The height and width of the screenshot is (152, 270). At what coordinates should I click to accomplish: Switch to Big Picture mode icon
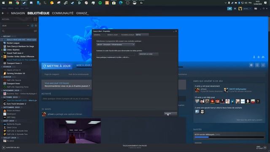tap(256, 8)
